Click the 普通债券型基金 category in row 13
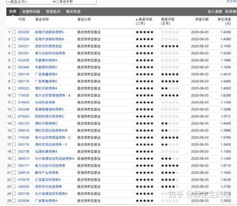This screenshot has height=206, width=237. point(89,116)
